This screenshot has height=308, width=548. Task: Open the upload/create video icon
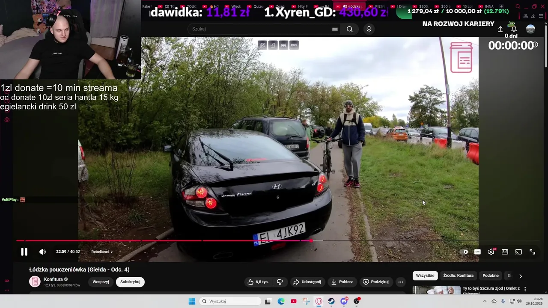(500, 29)
